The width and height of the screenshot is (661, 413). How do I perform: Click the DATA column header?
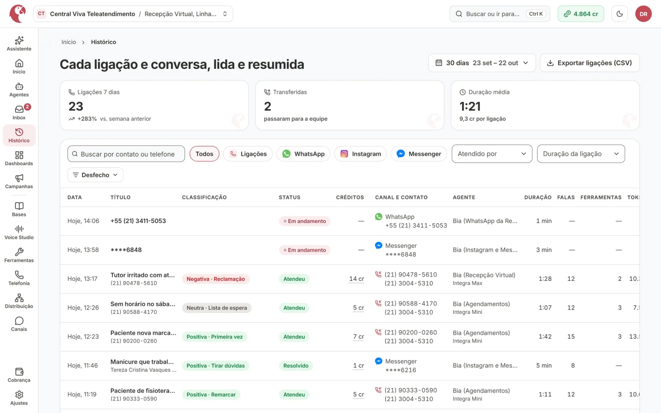75,197
